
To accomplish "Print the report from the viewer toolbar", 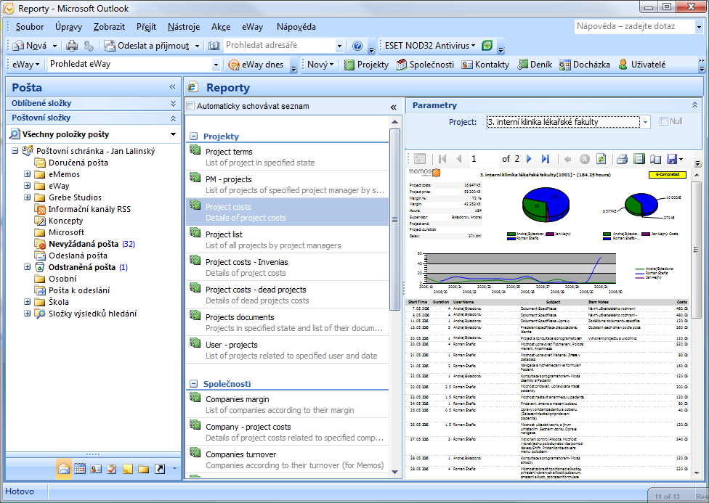I will 622,159.
